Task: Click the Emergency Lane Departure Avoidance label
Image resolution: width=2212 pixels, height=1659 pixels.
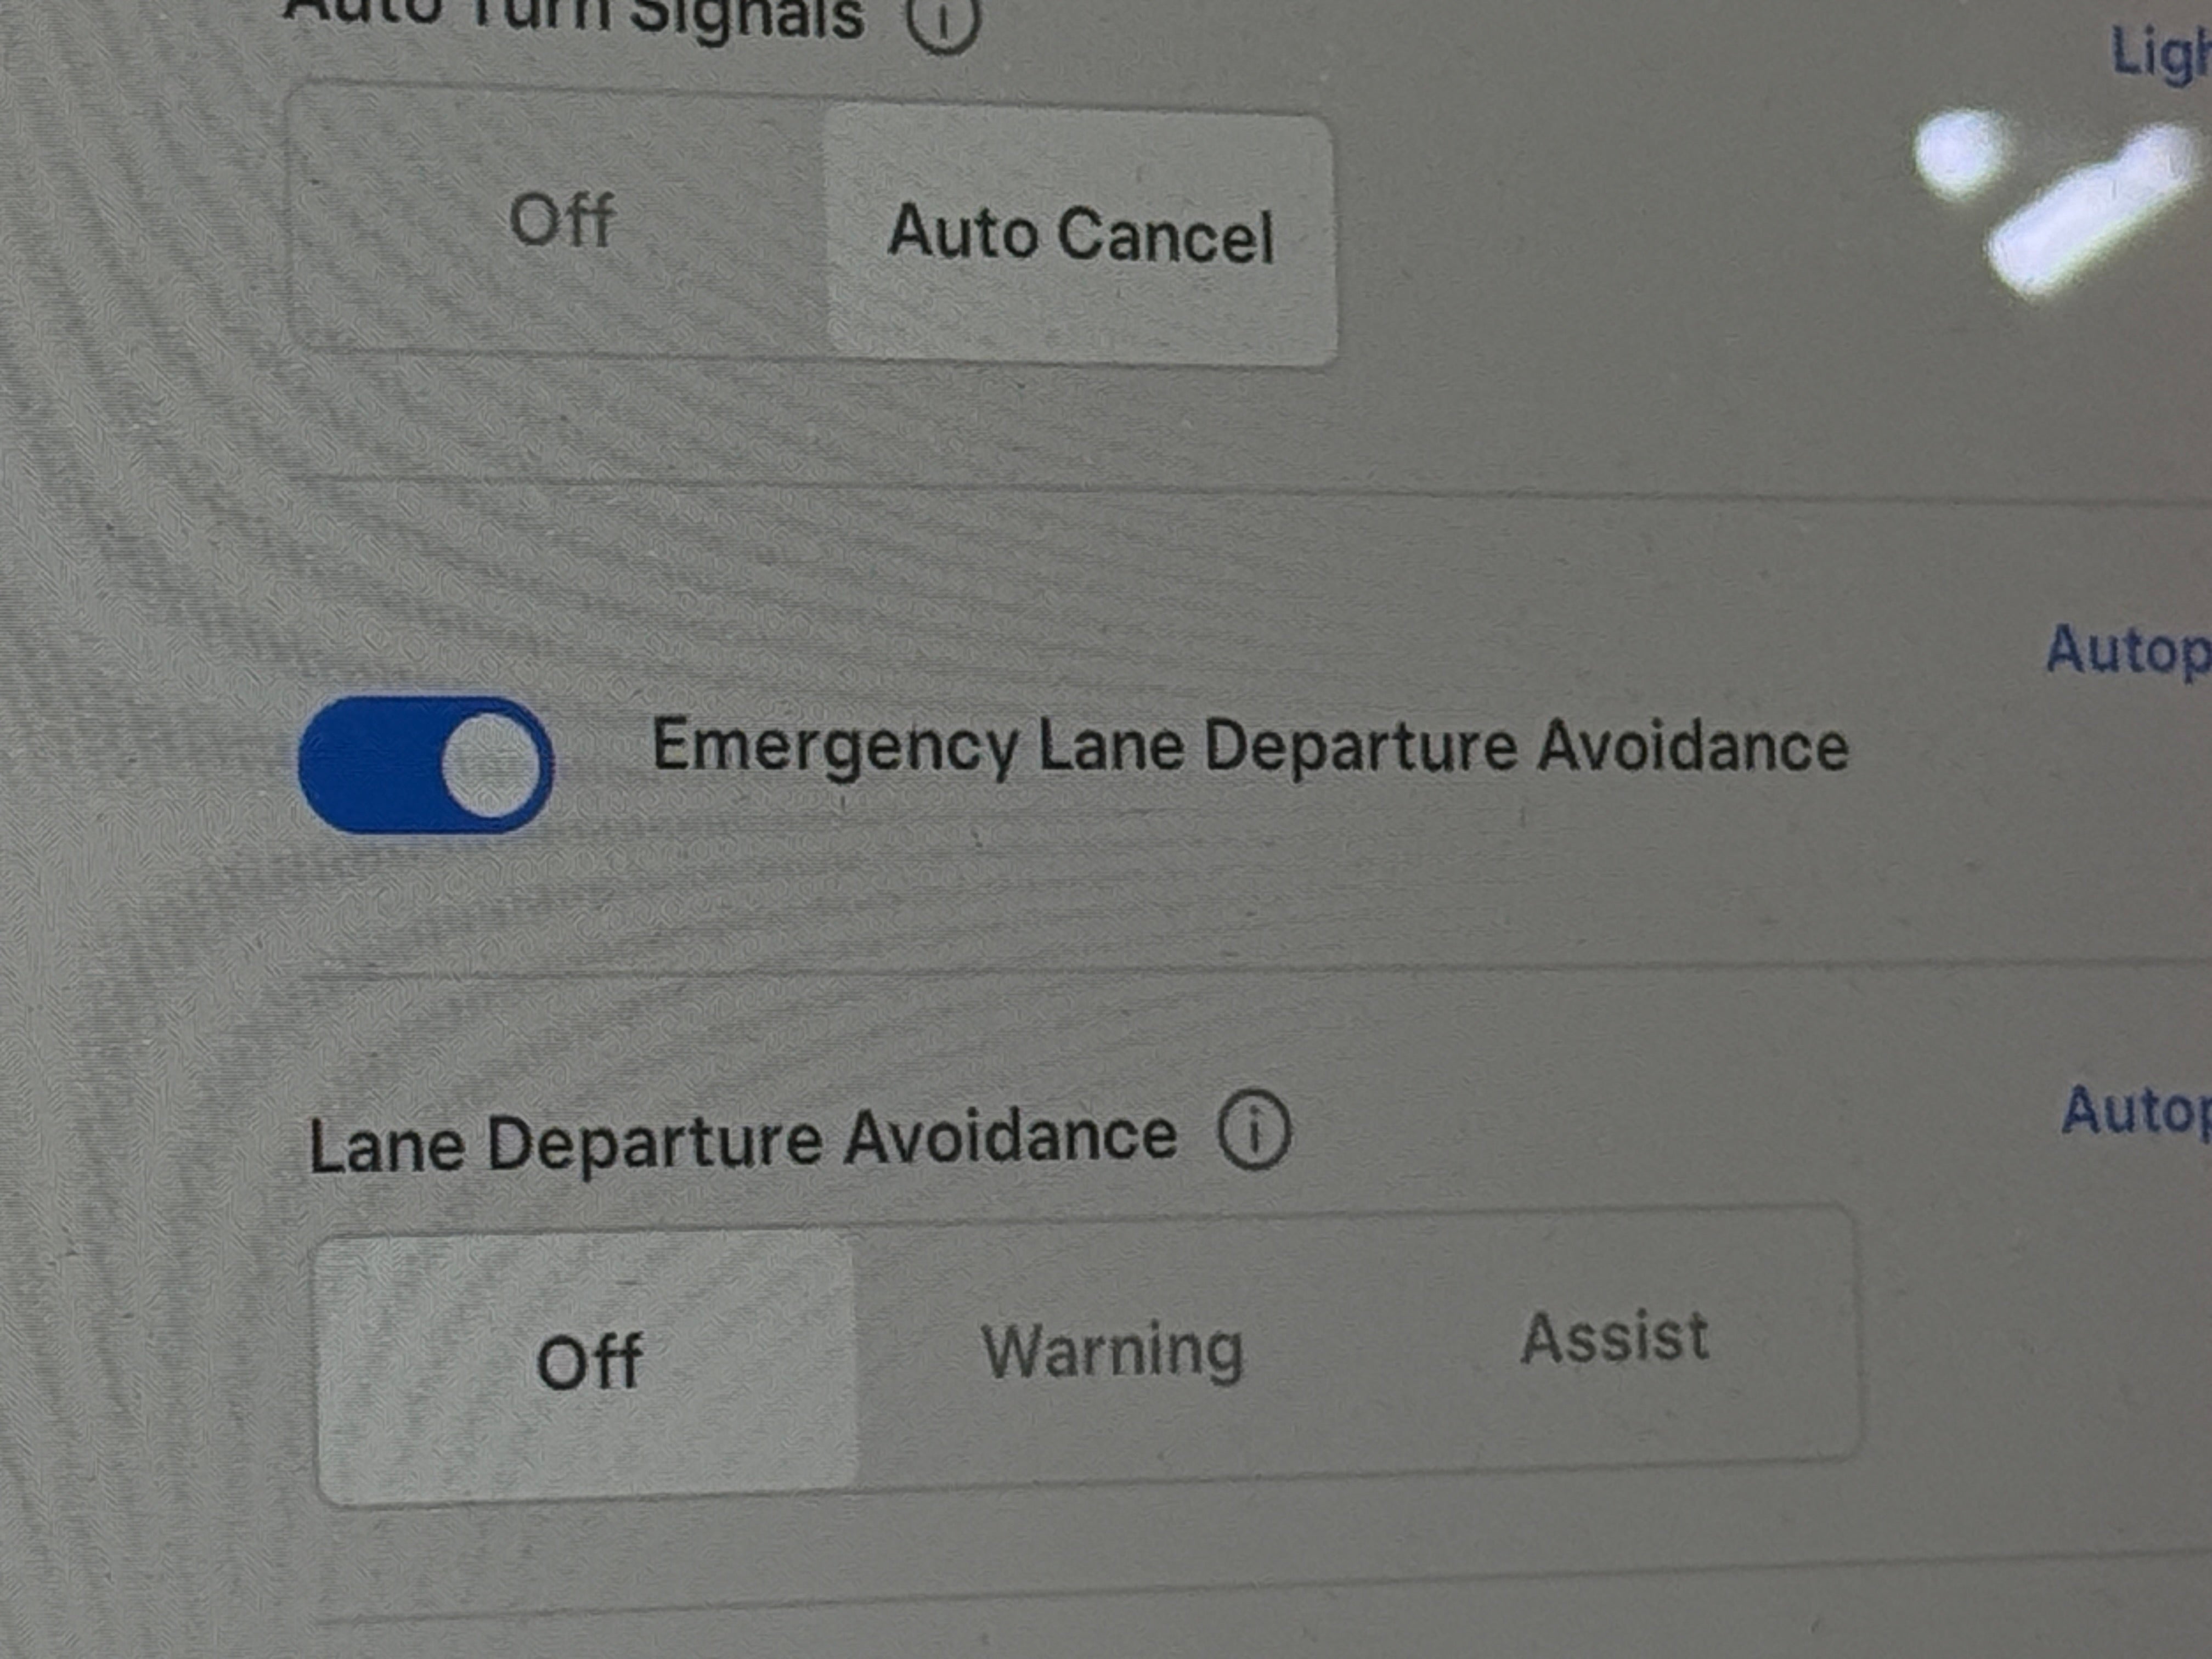Action: point(1250,745)
